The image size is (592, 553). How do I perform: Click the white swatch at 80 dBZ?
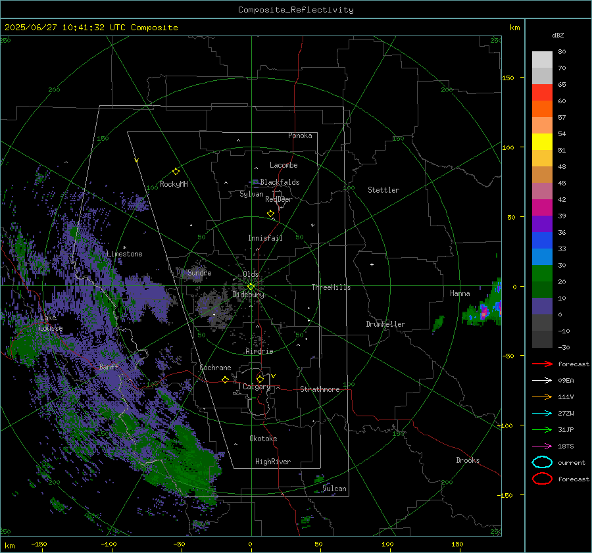coord(542,59)
